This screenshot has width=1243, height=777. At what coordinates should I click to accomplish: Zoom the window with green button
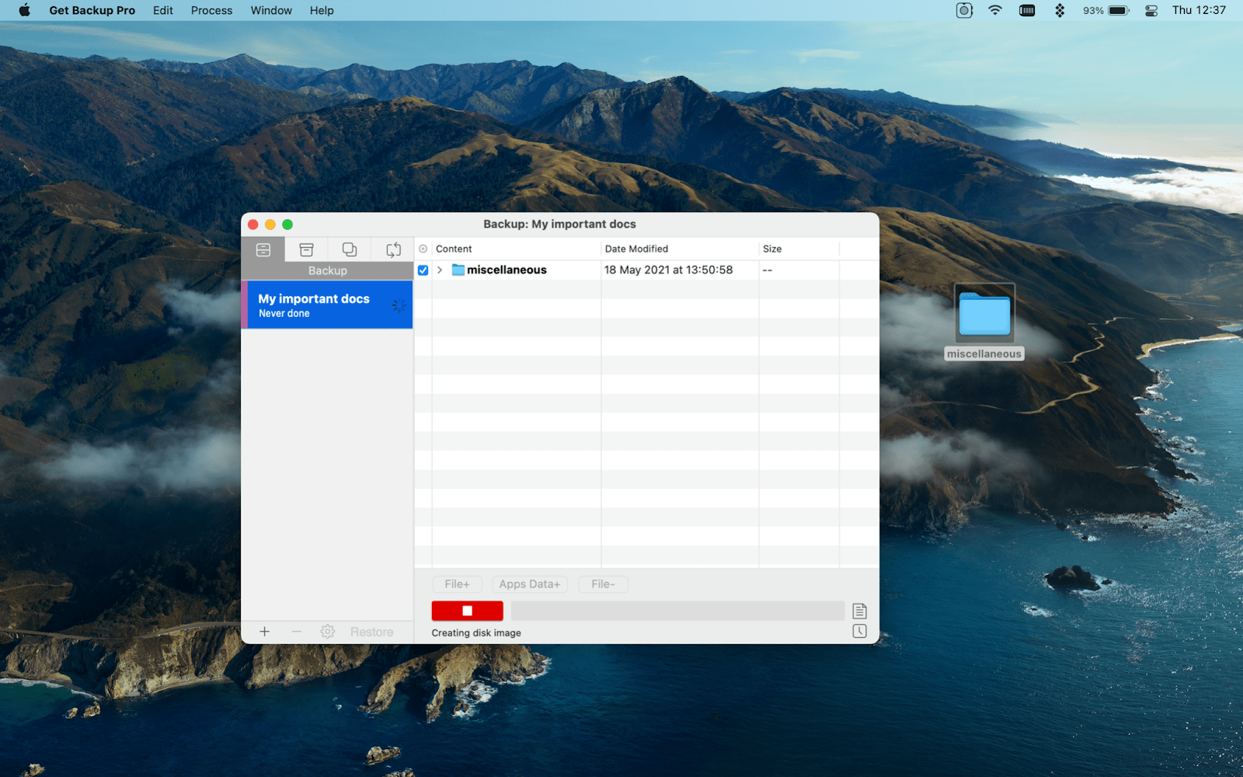tap(287, 225)
